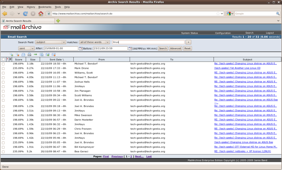Open calendar picker beside Before date

pos(130,48)
